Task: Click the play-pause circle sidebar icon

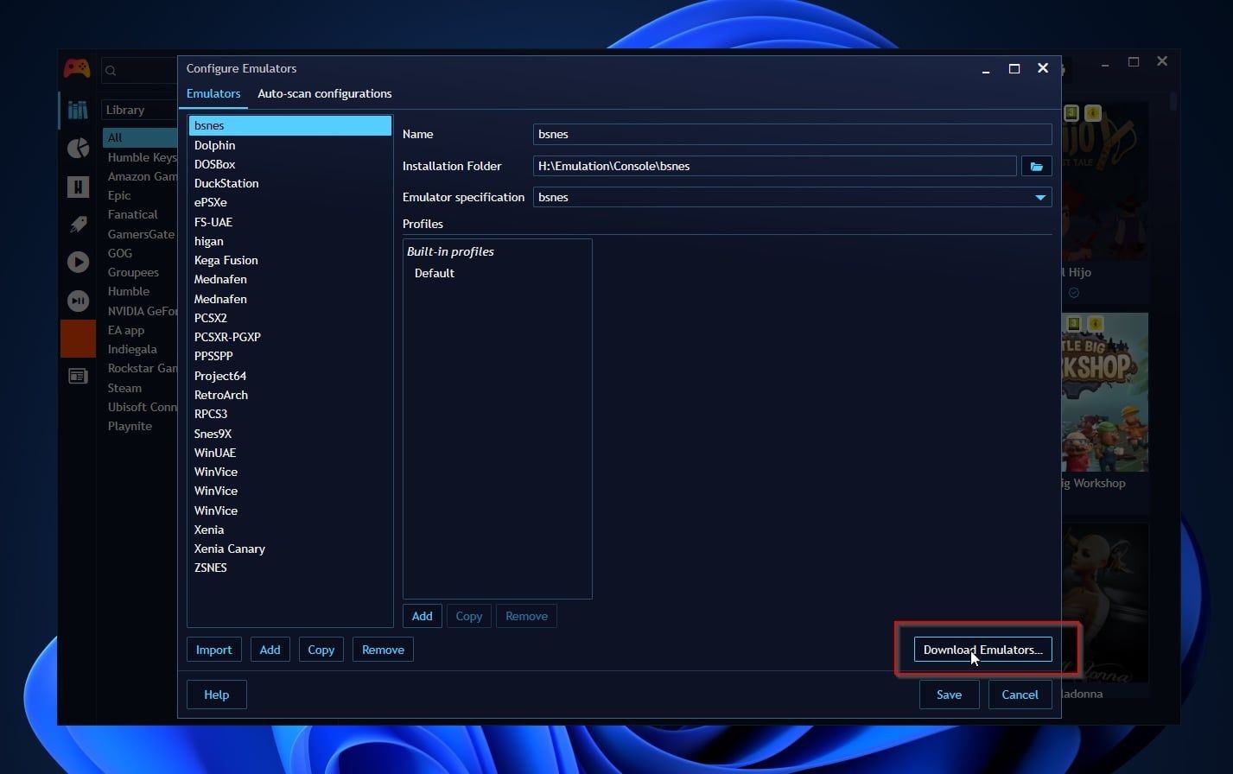Action: point(78,300)
